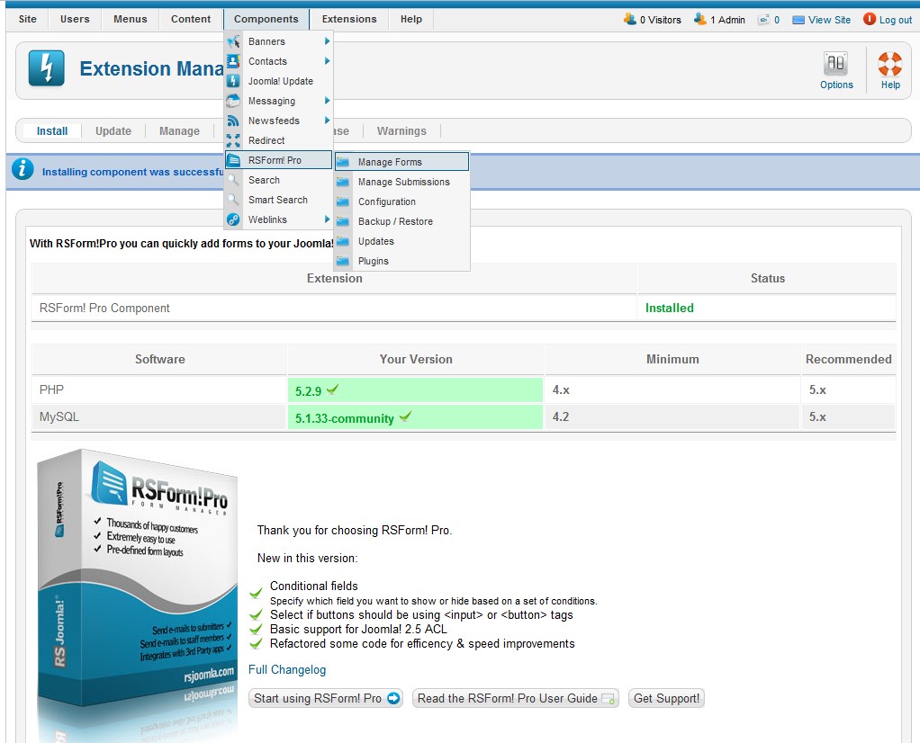The image size is (920, 743).
Task: Switch to the Update tab
Action: 113,130
